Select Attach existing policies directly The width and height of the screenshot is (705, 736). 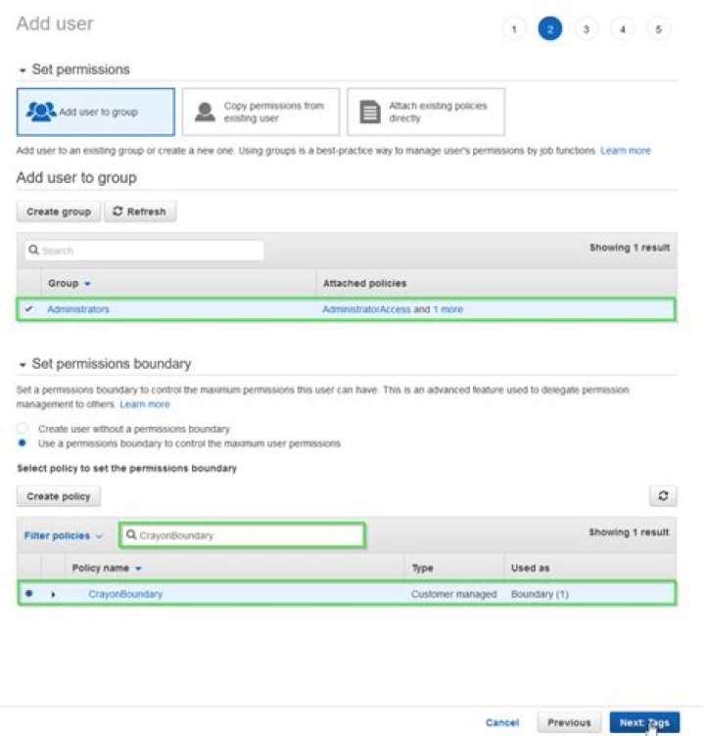click(426, 112)
